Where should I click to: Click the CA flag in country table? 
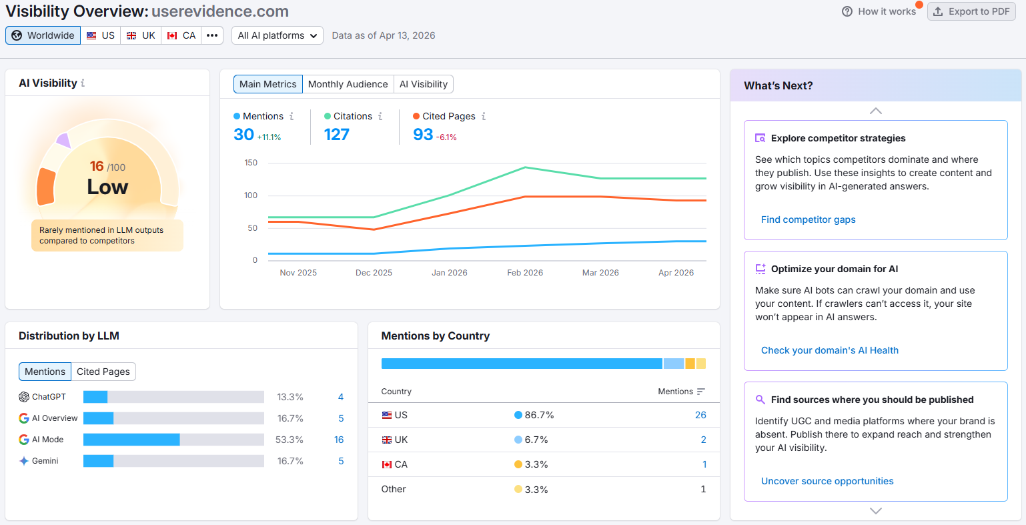pos(387,464)
